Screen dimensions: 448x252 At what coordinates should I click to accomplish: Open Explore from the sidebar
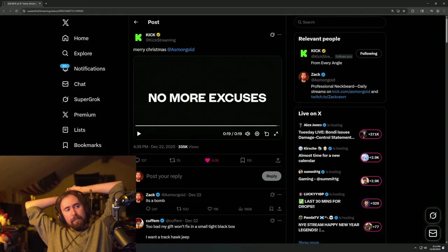point(77,54)
